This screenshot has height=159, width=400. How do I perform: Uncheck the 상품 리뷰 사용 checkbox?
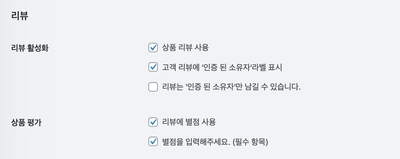click(153, 48)
